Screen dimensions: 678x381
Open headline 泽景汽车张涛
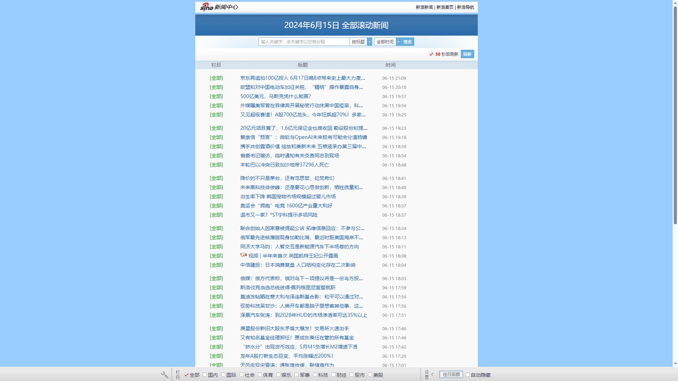point(304,315)
